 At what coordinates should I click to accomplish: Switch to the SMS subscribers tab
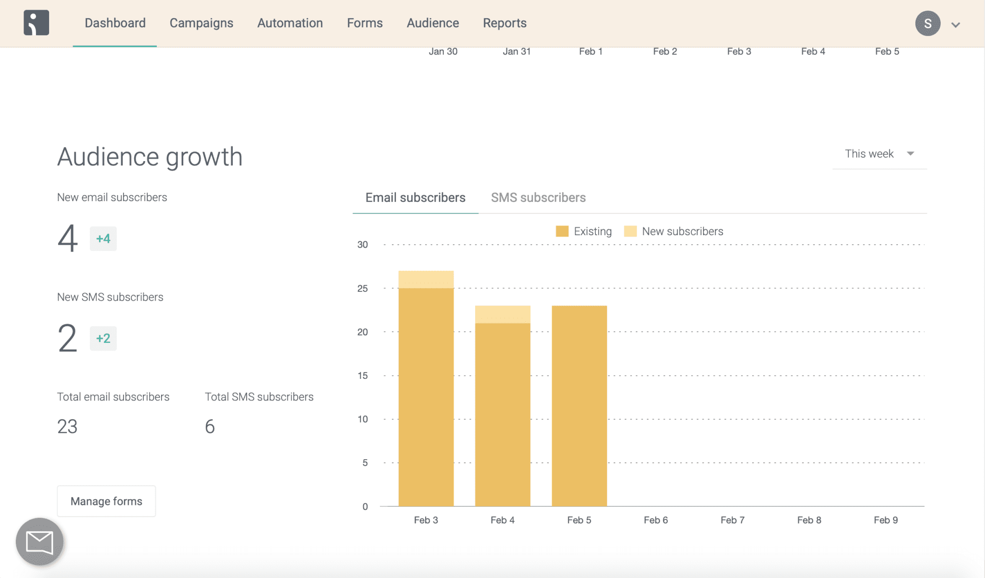538,197
